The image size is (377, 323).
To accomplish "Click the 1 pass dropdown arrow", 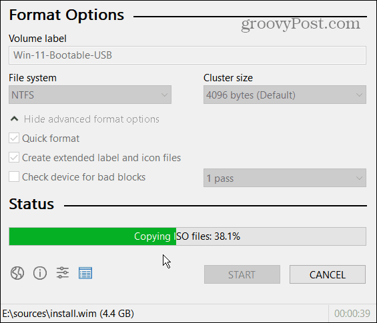I will [359, 178].
